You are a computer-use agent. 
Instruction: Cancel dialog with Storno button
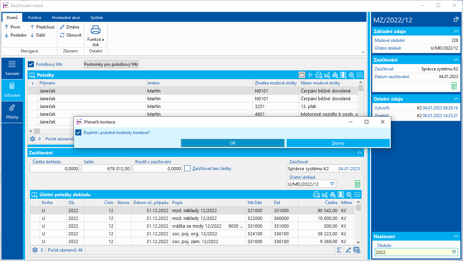(x=338, y=143)
